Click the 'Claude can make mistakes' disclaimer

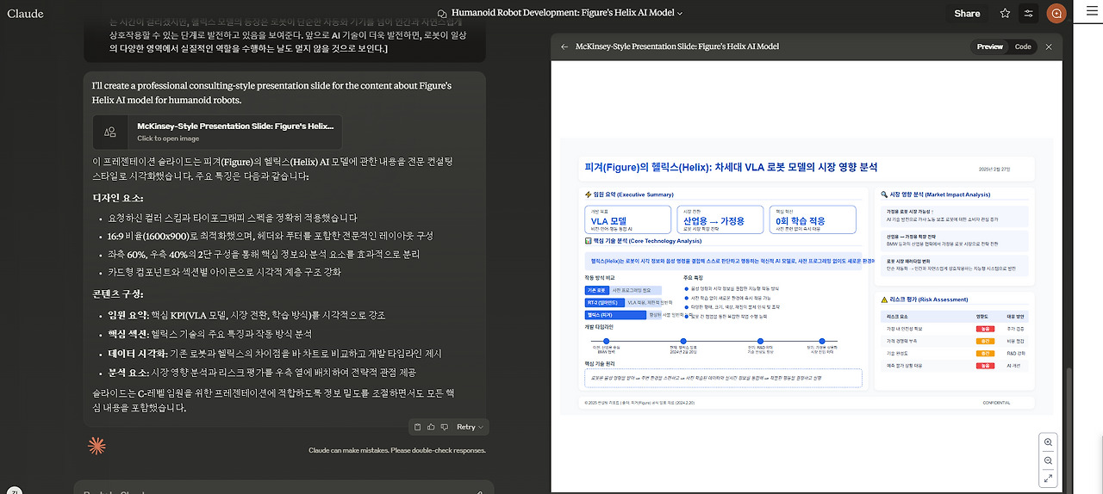[397, 450]
